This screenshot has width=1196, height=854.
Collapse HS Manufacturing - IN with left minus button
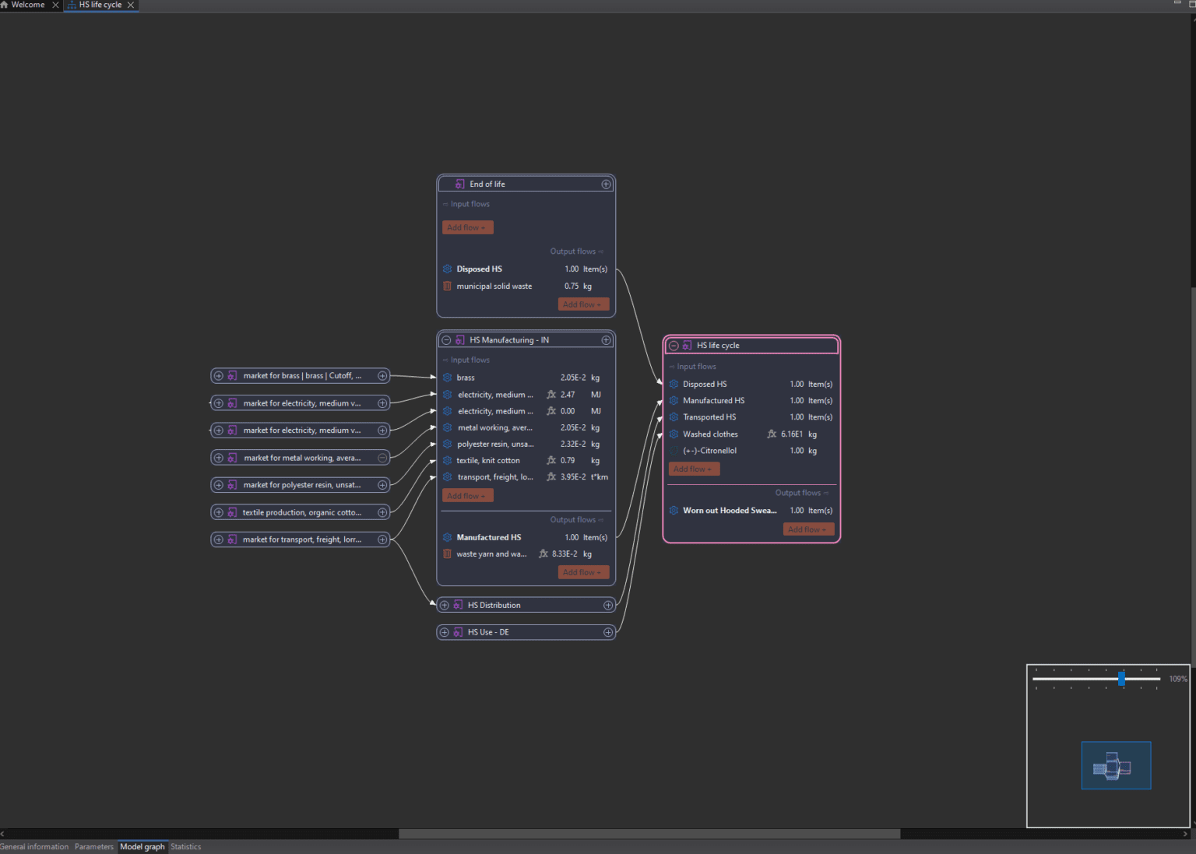446,340
